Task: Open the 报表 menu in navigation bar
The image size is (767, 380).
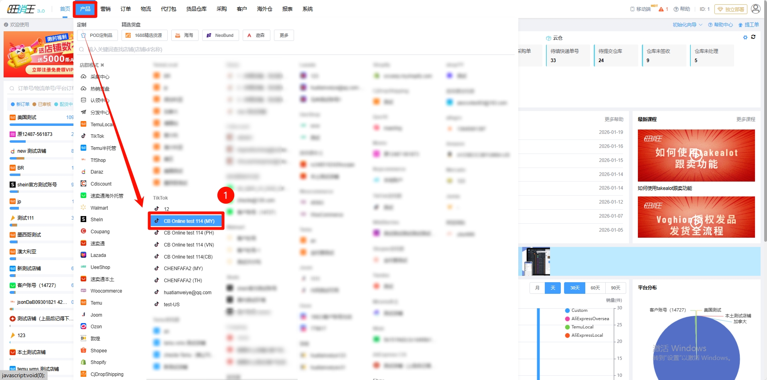Action: click(x=287, y=9)
